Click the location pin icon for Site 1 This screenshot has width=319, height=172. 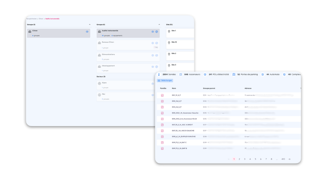[x=169, y=32]
